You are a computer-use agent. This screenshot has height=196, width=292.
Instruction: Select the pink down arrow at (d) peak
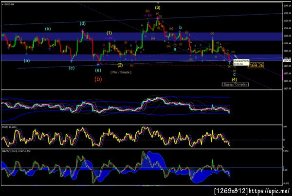pos(83,31)
